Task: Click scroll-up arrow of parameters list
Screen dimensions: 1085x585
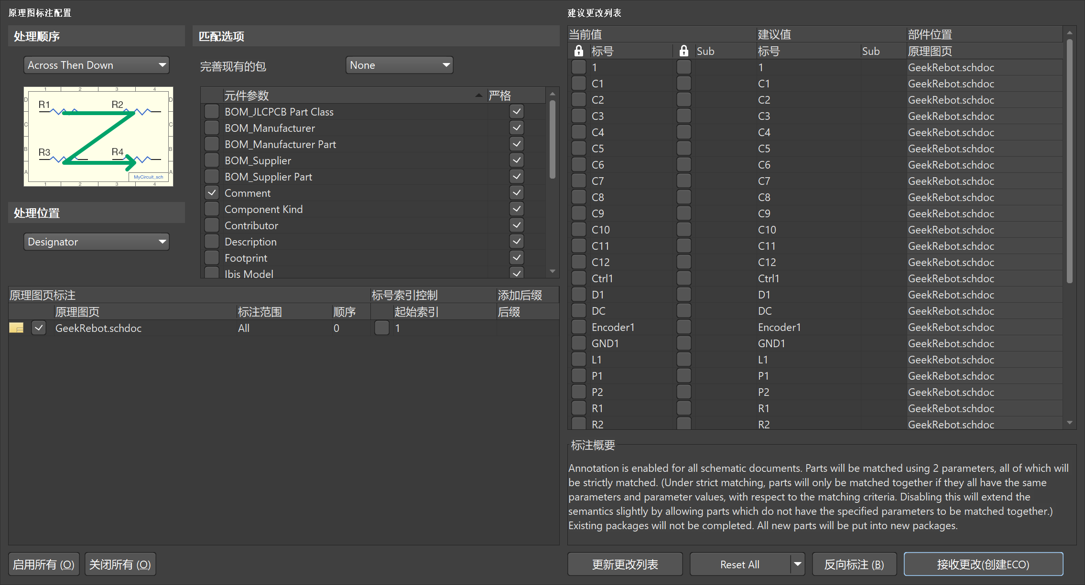Action: click(x=553, y=94)
